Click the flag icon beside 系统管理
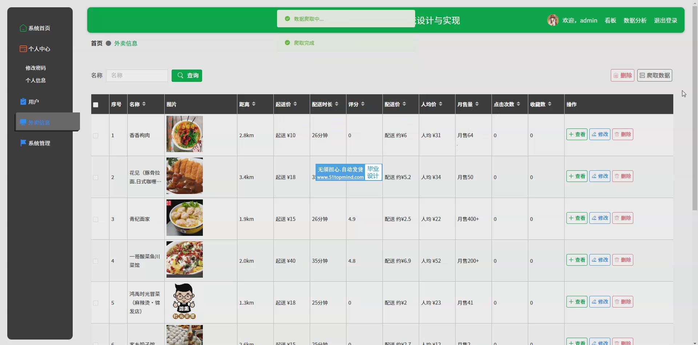Image resolution: width=698 pixels, height=345 pixels. (x=23, y=143)
